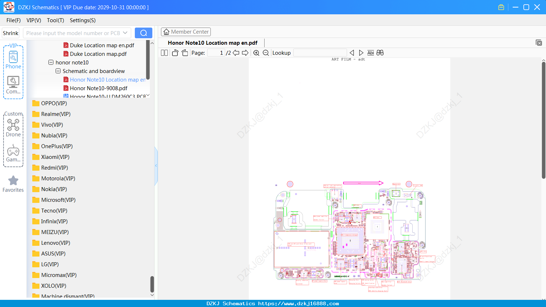
Task: Open the XOLO(VIP) folder
Action: click(x=49, y=286)
